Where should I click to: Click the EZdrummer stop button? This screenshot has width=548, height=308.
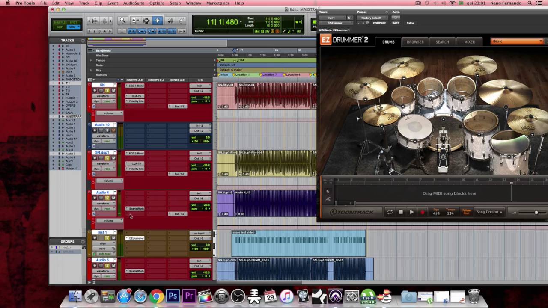point(401,212)
